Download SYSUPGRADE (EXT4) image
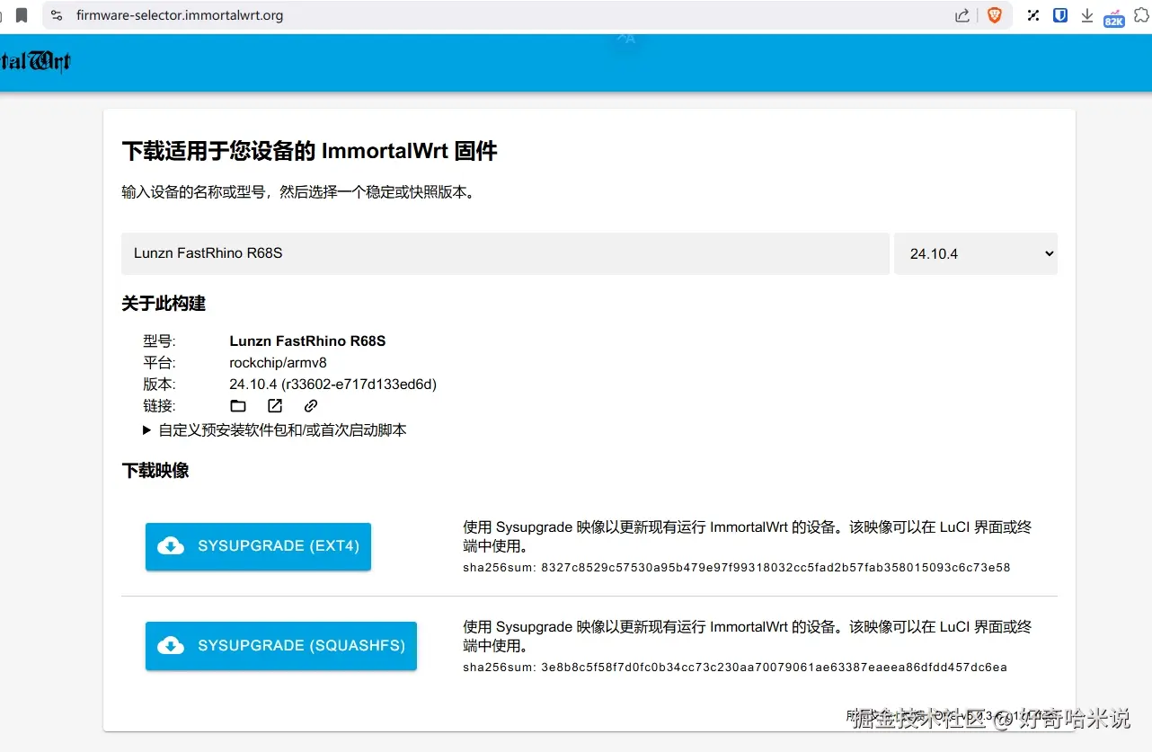Screen dimensions: 1152x752 (x=258, y=546)
